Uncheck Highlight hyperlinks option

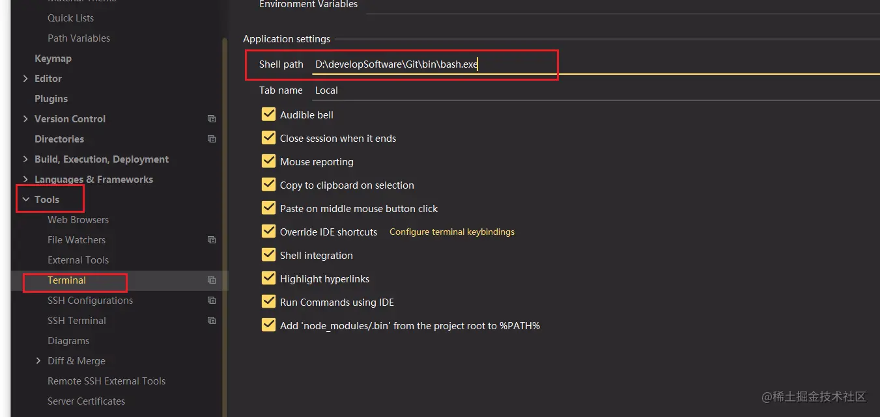[268, 278]
